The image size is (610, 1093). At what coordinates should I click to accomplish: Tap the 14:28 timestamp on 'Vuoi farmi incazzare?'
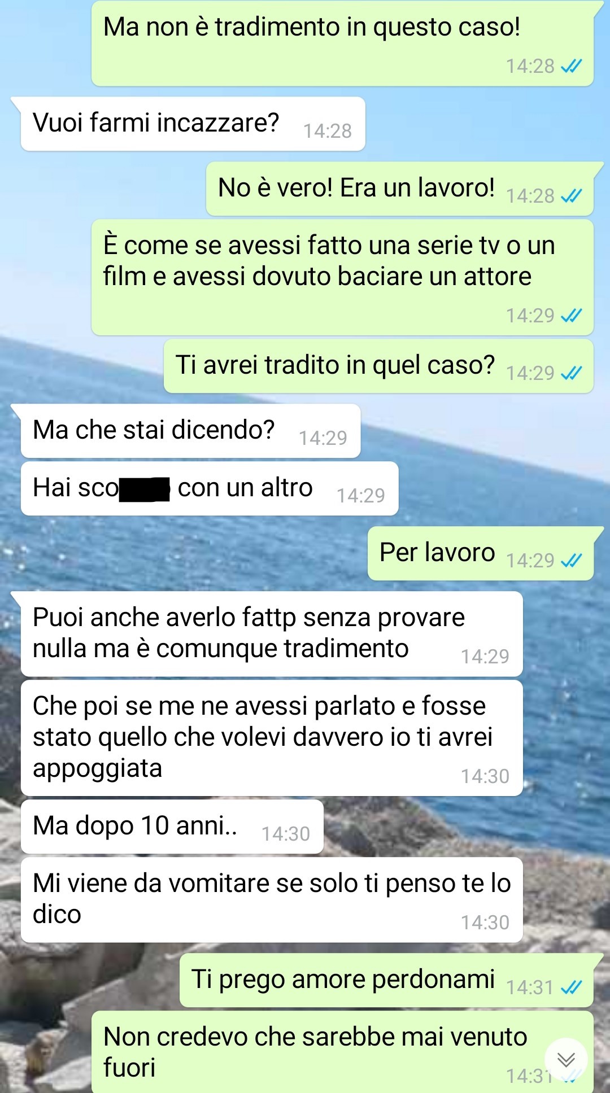[x=328, y=131]
